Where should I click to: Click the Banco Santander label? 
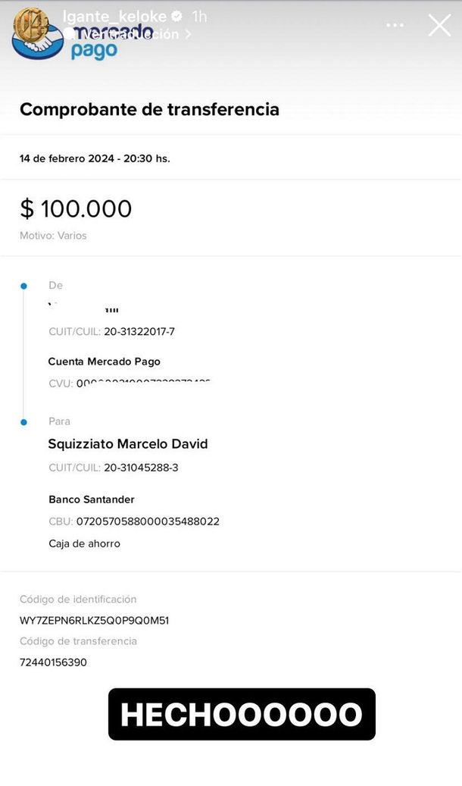pyautogui.click(x=92, y=499)
